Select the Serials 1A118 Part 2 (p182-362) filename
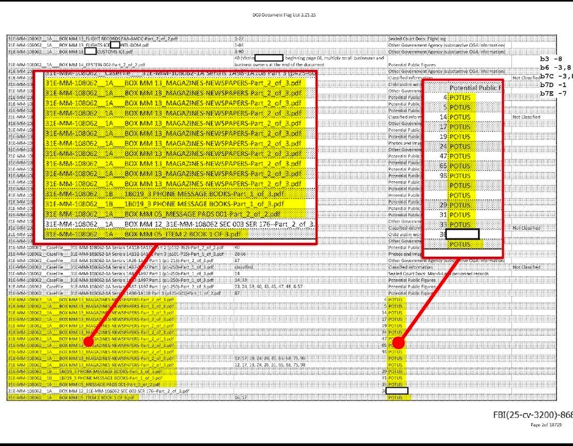 pos(115,248)
